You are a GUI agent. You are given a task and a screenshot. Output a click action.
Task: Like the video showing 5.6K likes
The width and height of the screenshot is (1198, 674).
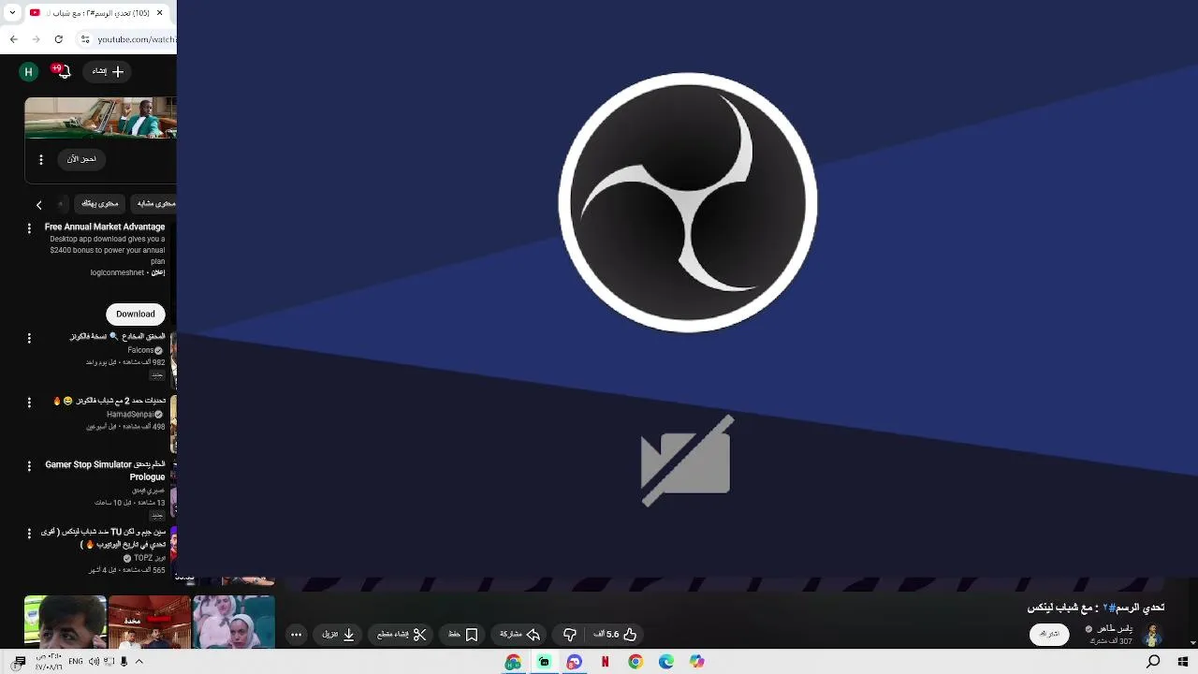point(615,635)
